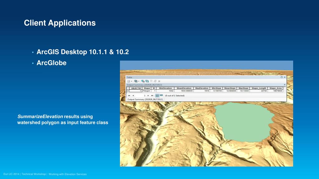Screen dimensions: 319x179
Task: Click the Related Tables icon
Action: (136, 81)
